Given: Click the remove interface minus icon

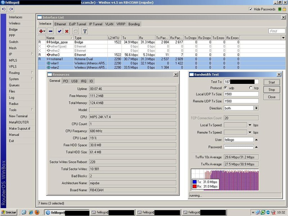Looking at the screenshot, I should pos(50,31).
